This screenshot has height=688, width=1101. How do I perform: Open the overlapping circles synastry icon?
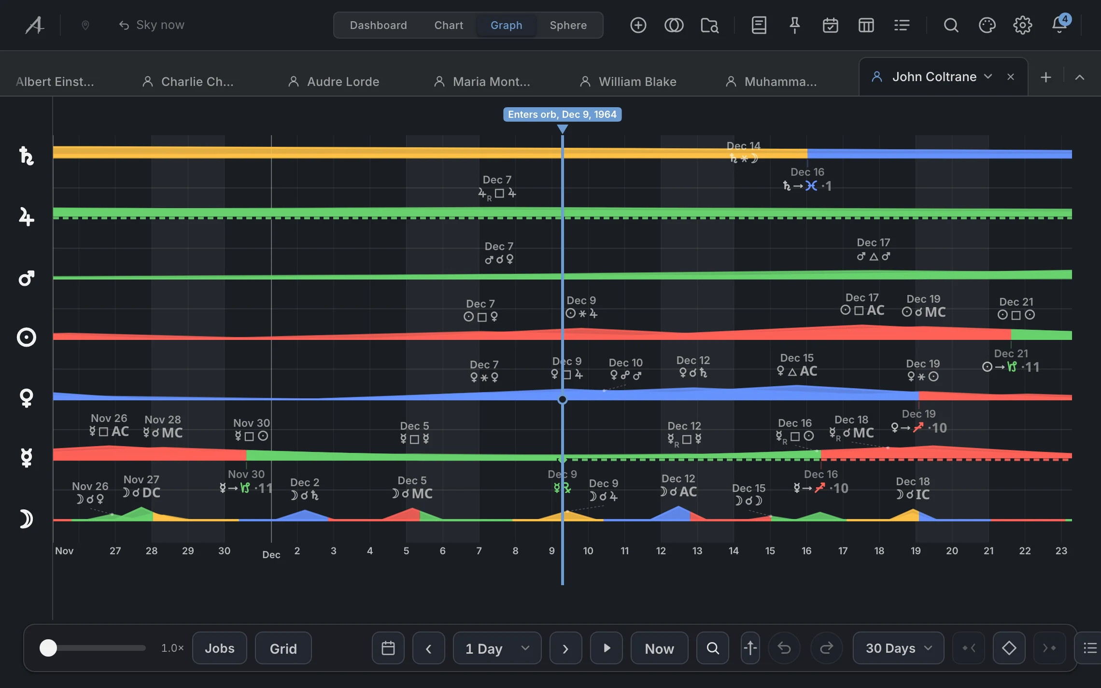click(x=674, y=25)
